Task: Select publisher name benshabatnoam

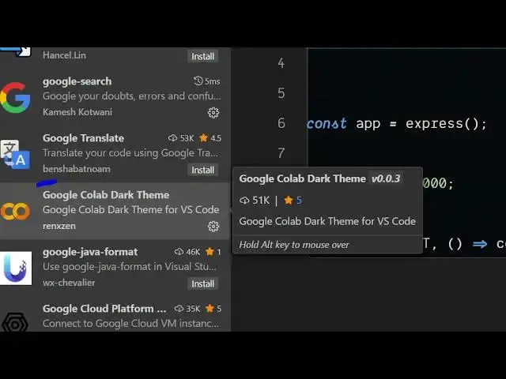Action: pyautogui.click(x=77, y=169)
